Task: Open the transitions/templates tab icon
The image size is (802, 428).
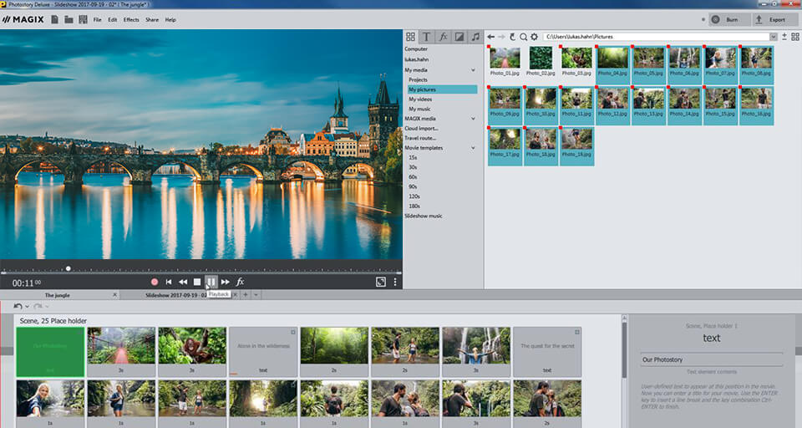Action: [x=459, y=37]
